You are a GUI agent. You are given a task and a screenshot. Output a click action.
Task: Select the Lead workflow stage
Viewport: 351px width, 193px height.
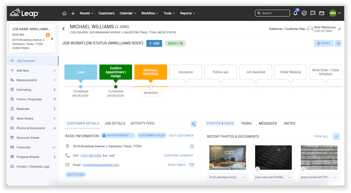coord(80,72)
